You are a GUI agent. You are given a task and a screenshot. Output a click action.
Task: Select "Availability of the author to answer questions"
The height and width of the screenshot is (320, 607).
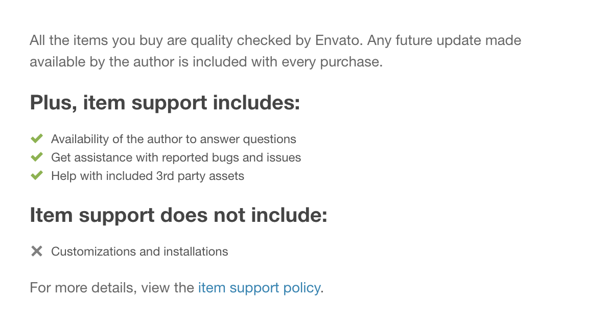pyautogui.click(x=173, y=139)
